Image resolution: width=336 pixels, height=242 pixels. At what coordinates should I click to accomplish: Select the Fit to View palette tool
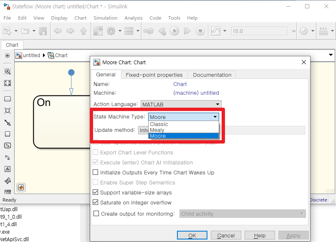click(8, 83)
